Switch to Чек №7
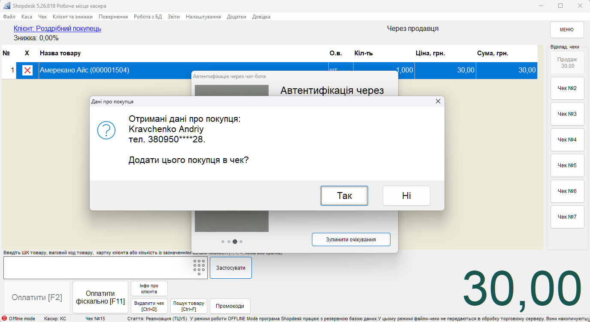The image size is (590, 322). point(567,217)
